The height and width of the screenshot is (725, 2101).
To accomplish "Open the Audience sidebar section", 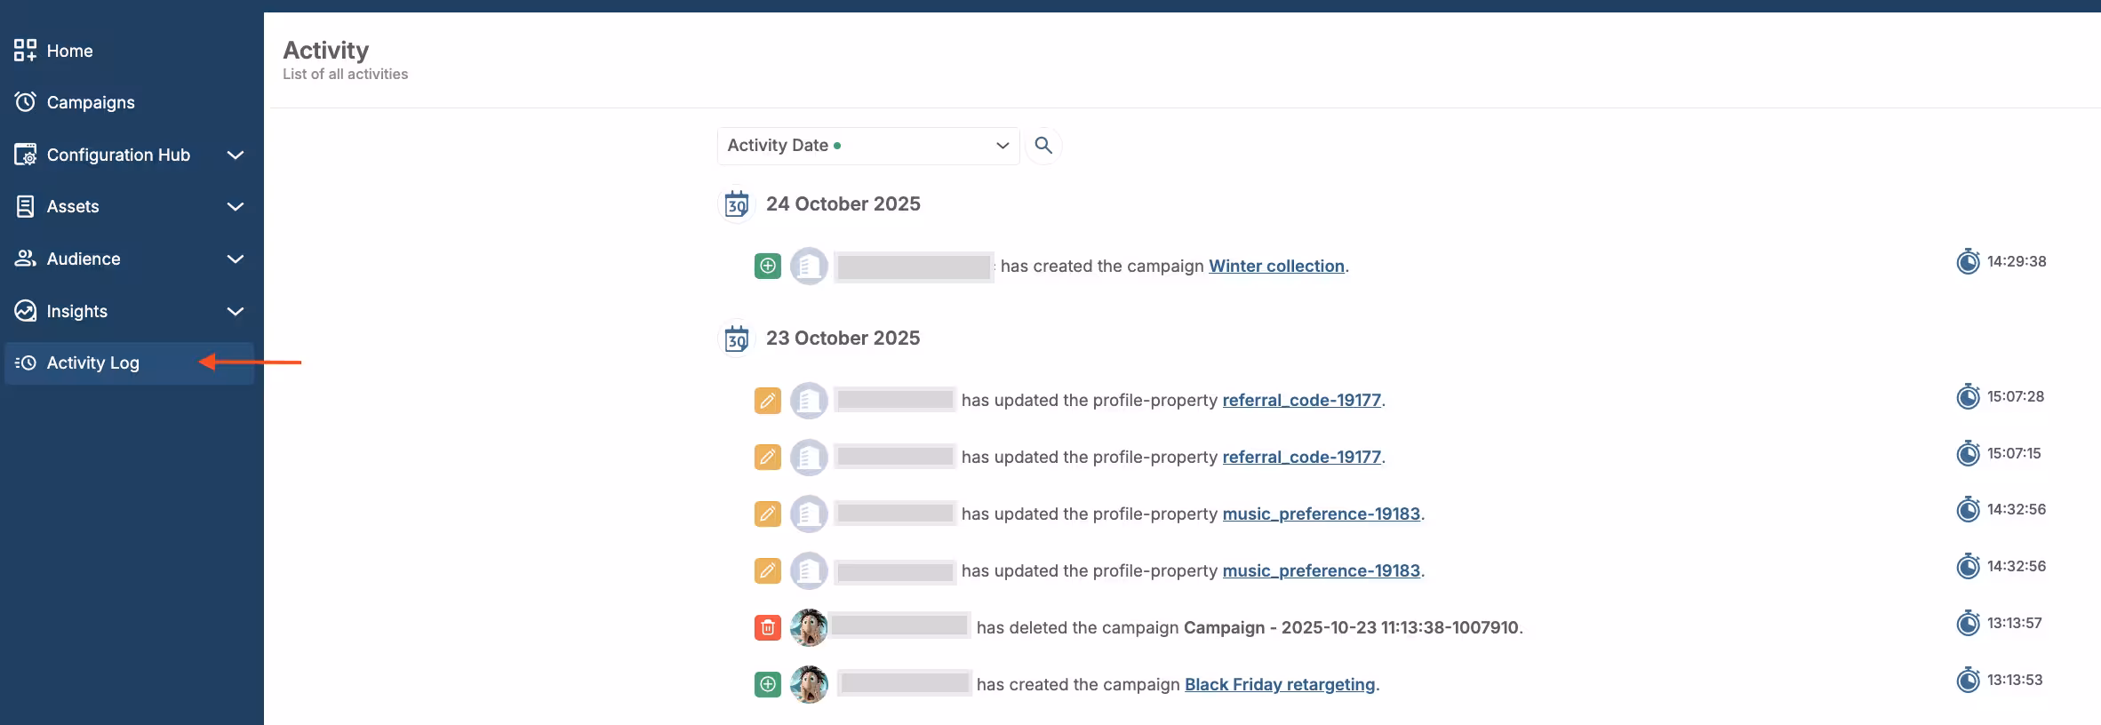I will pos(129,259).
